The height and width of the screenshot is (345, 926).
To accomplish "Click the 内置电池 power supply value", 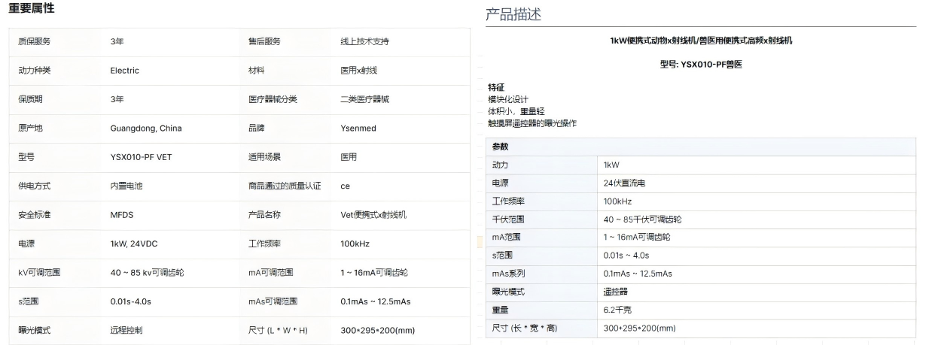I will point(126,186).
